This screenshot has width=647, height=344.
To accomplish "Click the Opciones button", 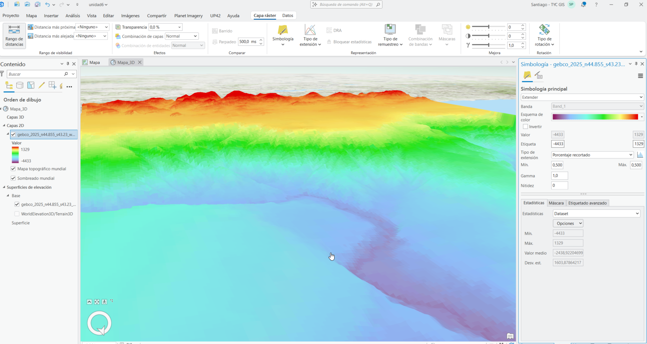I will coord(568,223).
